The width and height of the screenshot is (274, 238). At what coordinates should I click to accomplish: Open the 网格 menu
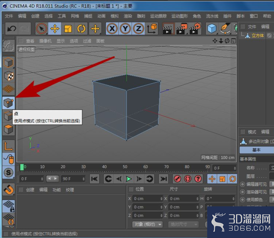pos(75,16)
